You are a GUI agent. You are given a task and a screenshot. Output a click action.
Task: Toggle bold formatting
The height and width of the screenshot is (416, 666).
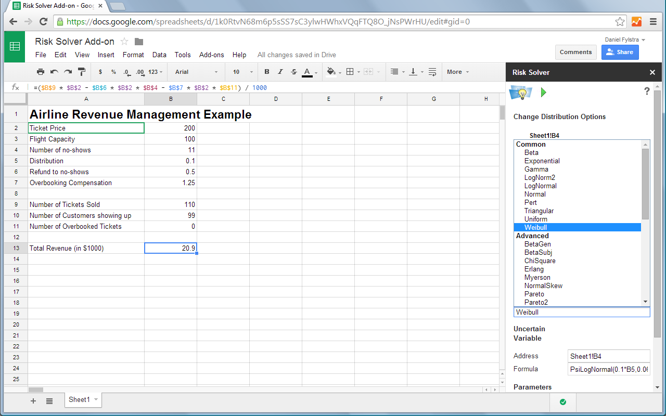coord(267,72)
